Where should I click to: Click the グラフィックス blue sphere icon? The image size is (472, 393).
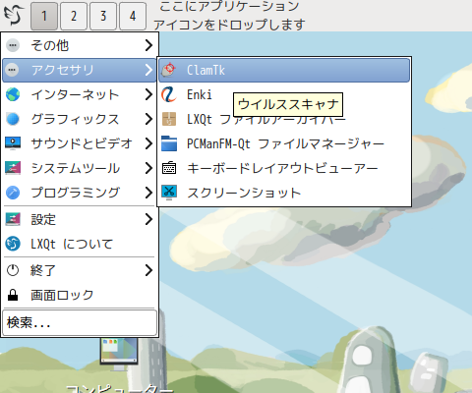pyautogui.click(x=13, y=119)
